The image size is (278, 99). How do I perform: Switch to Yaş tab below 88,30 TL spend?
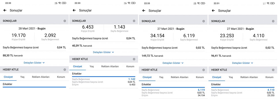pos(22,77)
